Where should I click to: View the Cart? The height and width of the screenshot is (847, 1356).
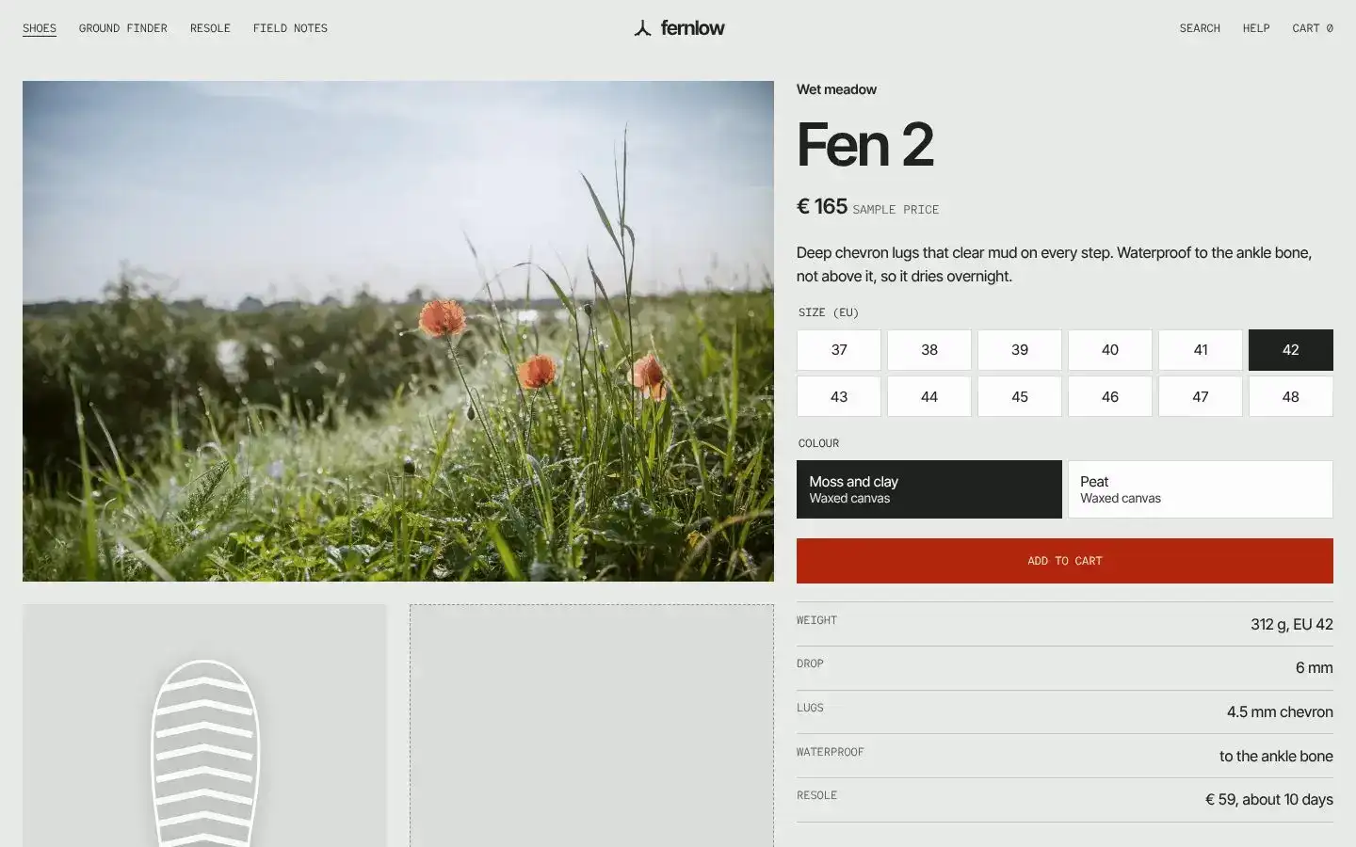tap(1313, 28)
